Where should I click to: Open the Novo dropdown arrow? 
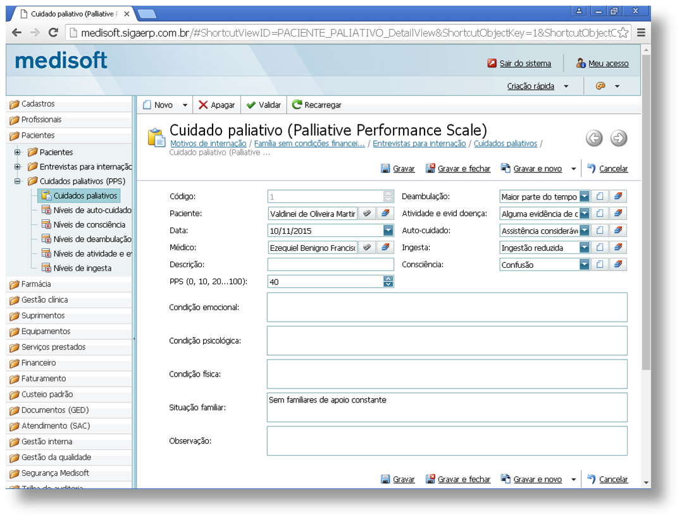185,105
